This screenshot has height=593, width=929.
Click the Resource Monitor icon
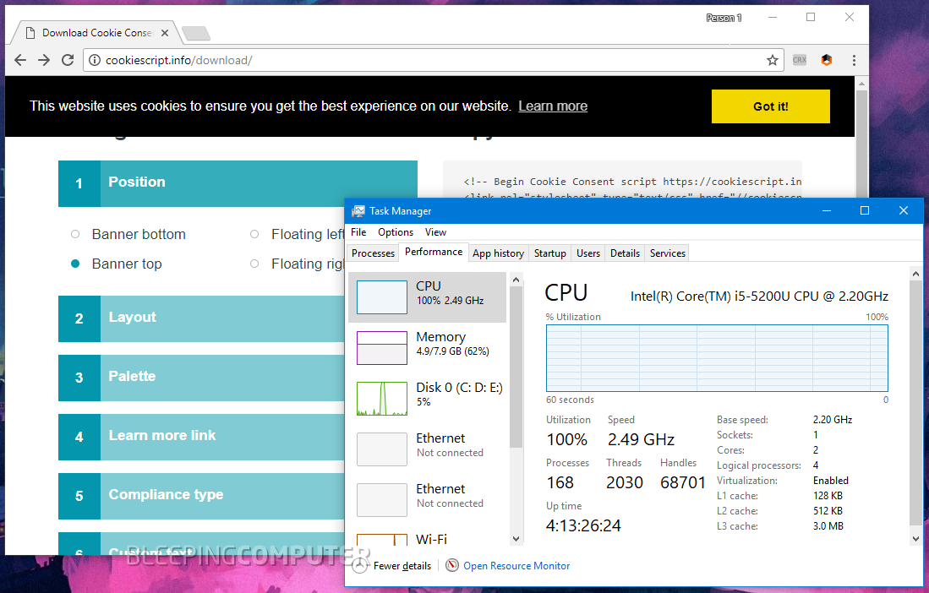452,565
